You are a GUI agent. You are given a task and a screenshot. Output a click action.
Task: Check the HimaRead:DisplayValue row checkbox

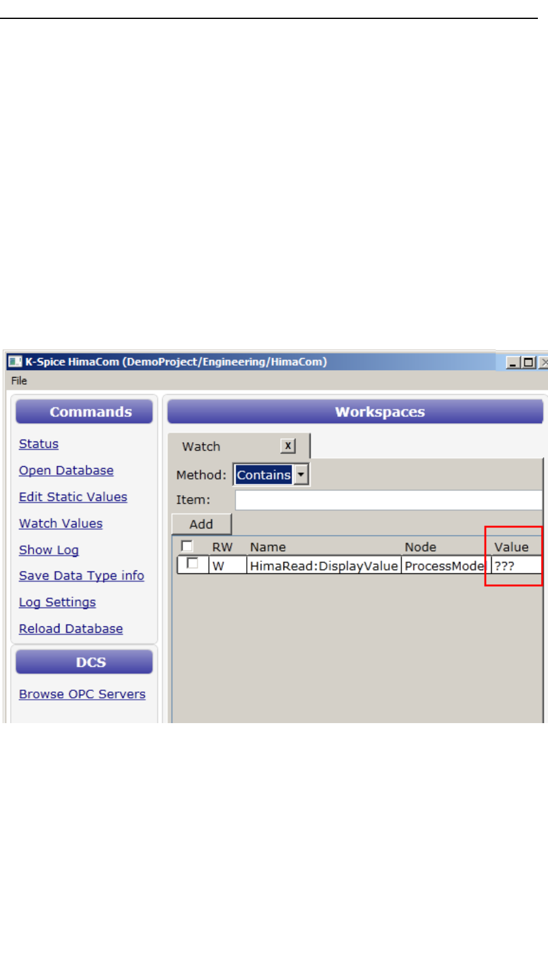pos(193,563)
